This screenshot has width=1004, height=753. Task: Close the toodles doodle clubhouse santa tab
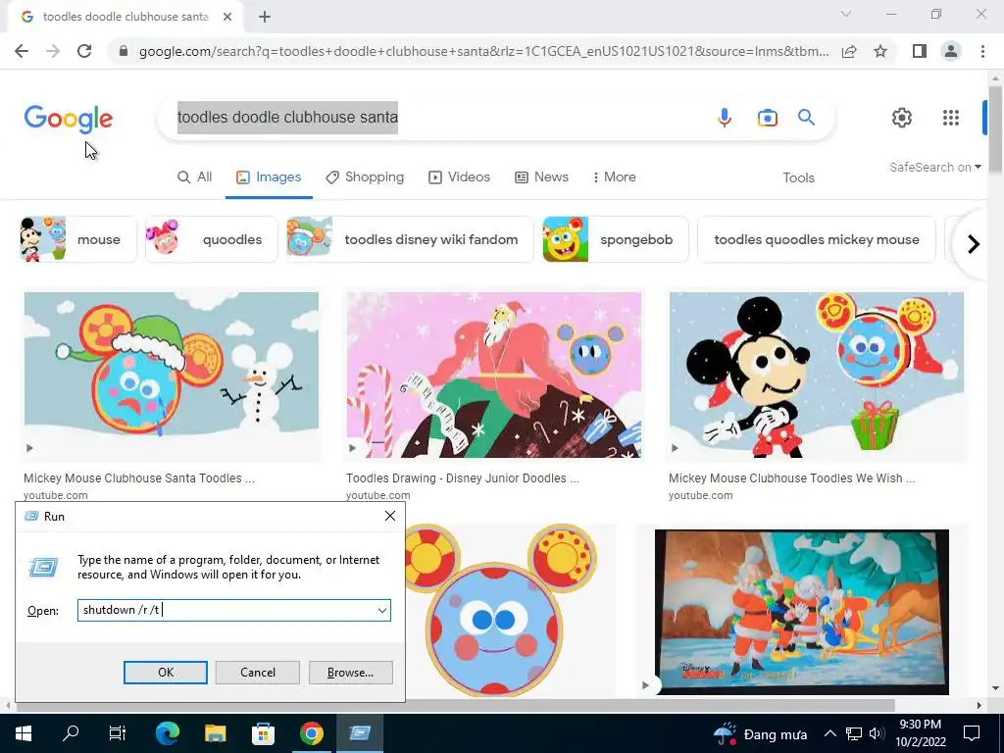pyautogui.click(x=227, y=18)
